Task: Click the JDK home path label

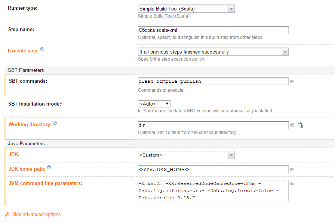Action: (x=27, y=169)
